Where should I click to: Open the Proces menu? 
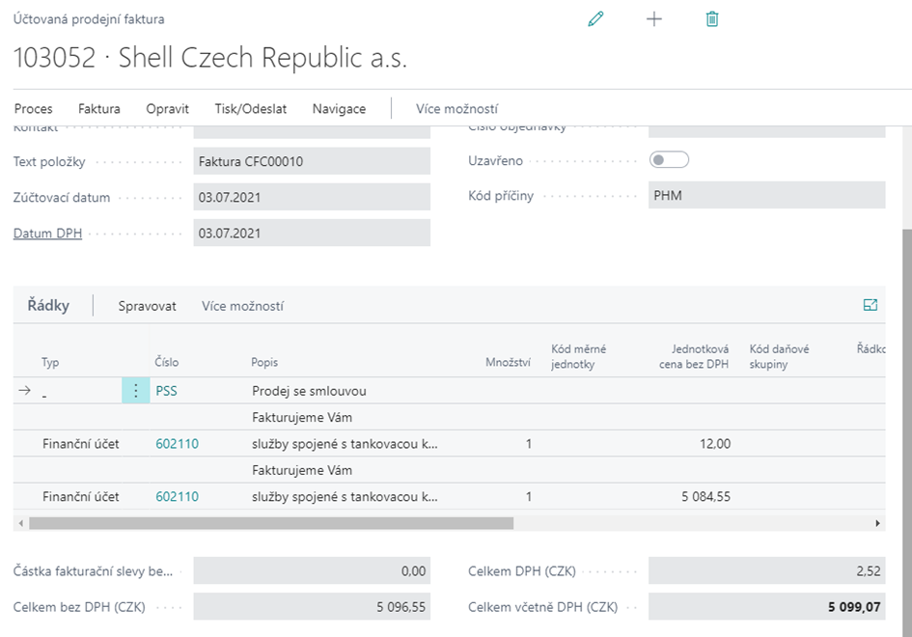(x=34, y=109)
